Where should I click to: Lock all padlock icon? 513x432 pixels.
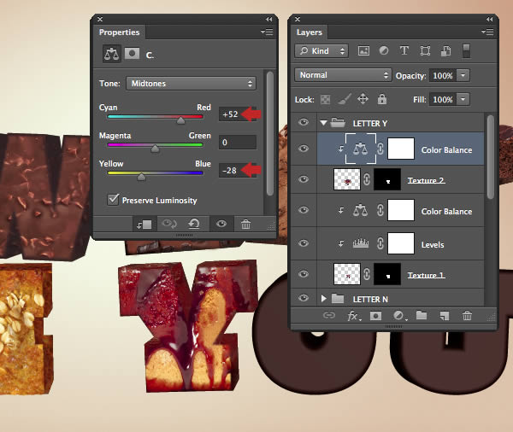tap(382, 99)
